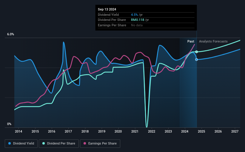Click the 2025 x-axis label
The height and width of the screenshot is (152, 245).
click(x=201, y=131)
